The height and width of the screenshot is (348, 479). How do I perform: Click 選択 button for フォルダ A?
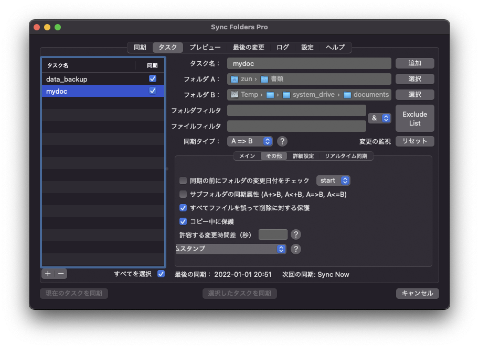click(415, 79)
